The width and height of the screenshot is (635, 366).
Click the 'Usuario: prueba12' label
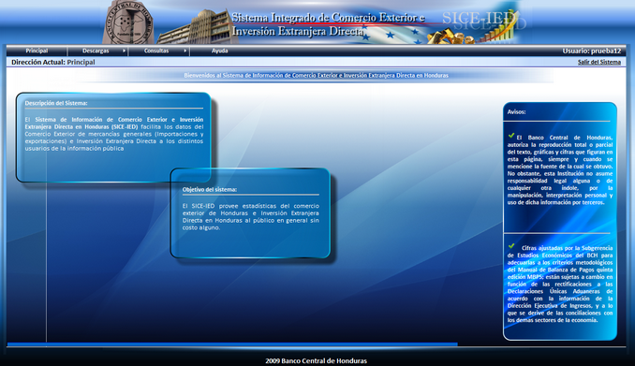[591, 51]
